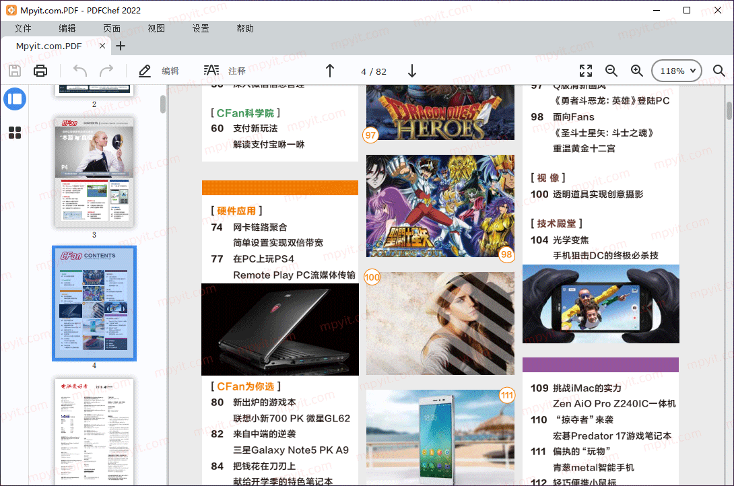Click the thumbnail panel scrollbar
Image resolution: width=734 pixels, height=486 pixels.
(x=163, y=104)
